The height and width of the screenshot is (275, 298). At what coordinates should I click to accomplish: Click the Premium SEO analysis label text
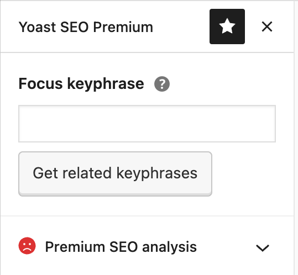(x=121, y=247)
